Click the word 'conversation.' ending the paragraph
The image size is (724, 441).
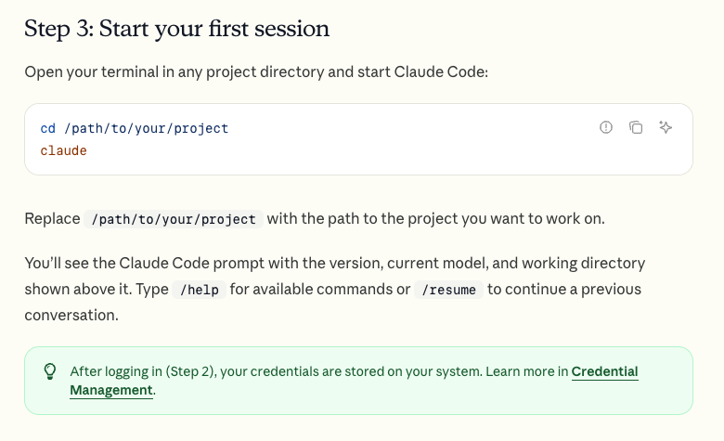click(71, 316)
